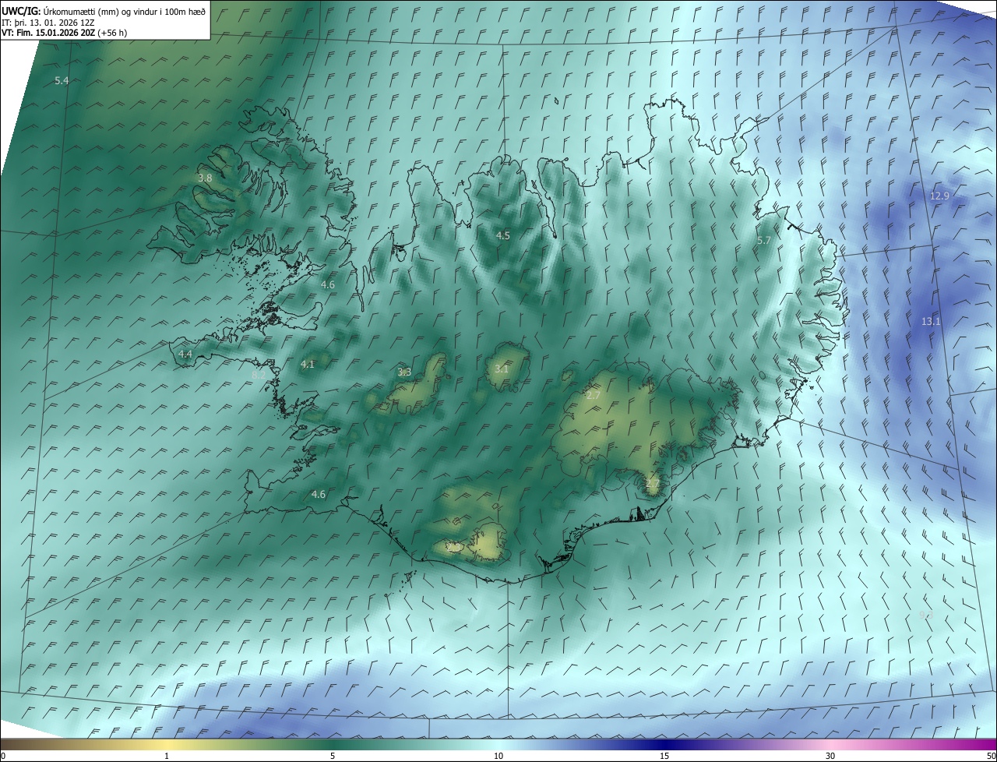Click the 8.2 value label in the bay
Image resolution: width=997 pixels, height=762 pixels.
pyautogui.click(x=259, y=375)
